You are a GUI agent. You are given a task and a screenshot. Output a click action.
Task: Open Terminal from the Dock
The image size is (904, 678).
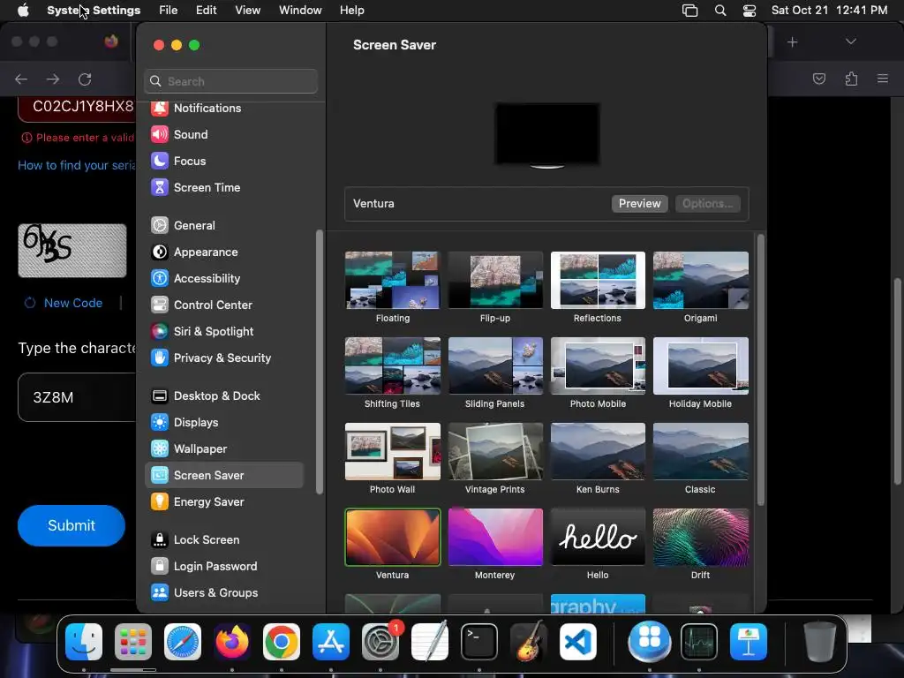[479, 642]
